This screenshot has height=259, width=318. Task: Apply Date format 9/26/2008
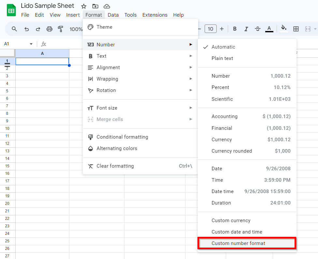(x=247, y=168)
